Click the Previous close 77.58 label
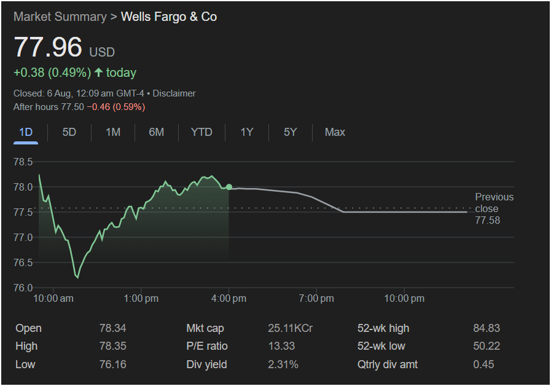551x386 pixels. [494, 208]
